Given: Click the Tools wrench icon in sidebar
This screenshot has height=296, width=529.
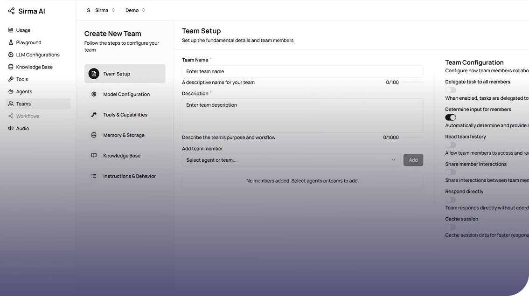Looking at the screenshot, I should click(x=11, y=79).
